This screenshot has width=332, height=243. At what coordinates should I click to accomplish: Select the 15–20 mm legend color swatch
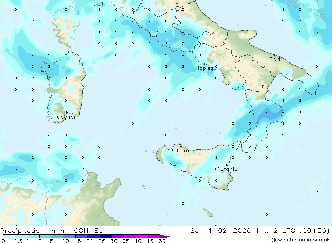(81, 236)
